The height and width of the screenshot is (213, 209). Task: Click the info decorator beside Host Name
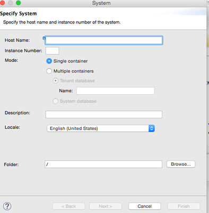point(44,38)
